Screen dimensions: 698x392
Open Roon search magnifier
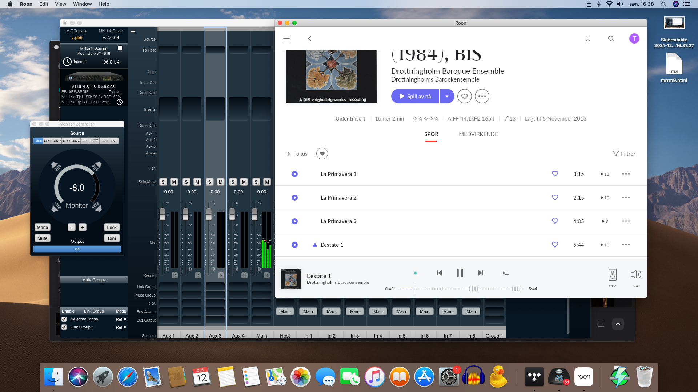(x=611, y=38)
